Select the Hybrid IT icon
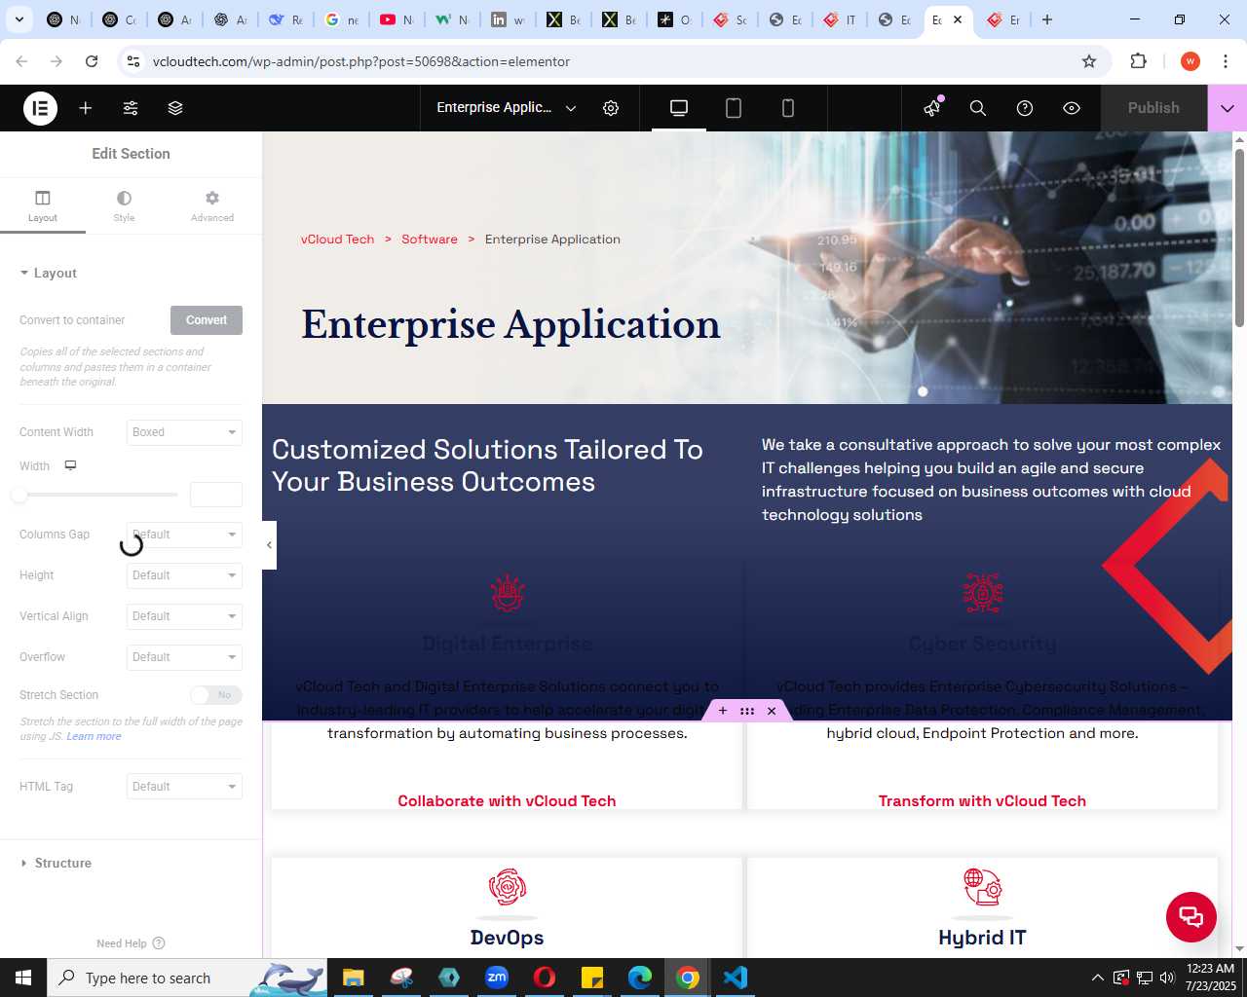 click(x=983, y=887)
